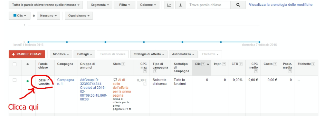
Task: Click the magnifier search button
Action: point(238,5)
